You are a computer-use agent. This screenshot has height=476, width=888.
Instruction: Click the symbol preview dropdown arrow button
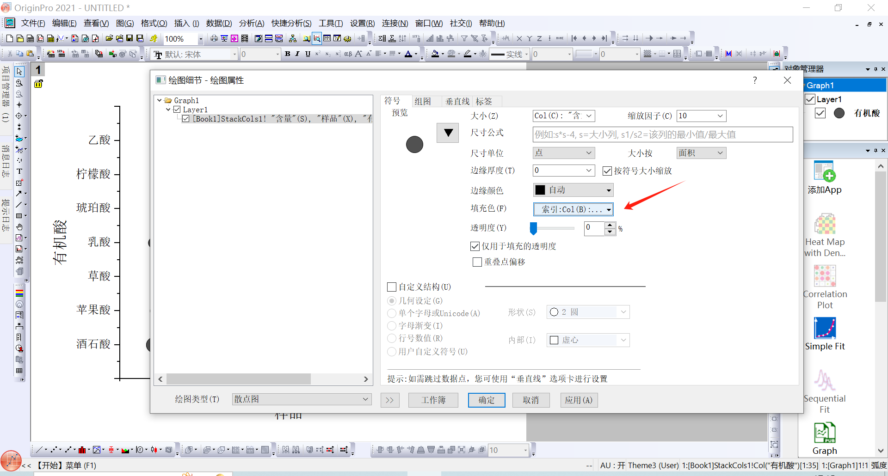tap(448, 133)
